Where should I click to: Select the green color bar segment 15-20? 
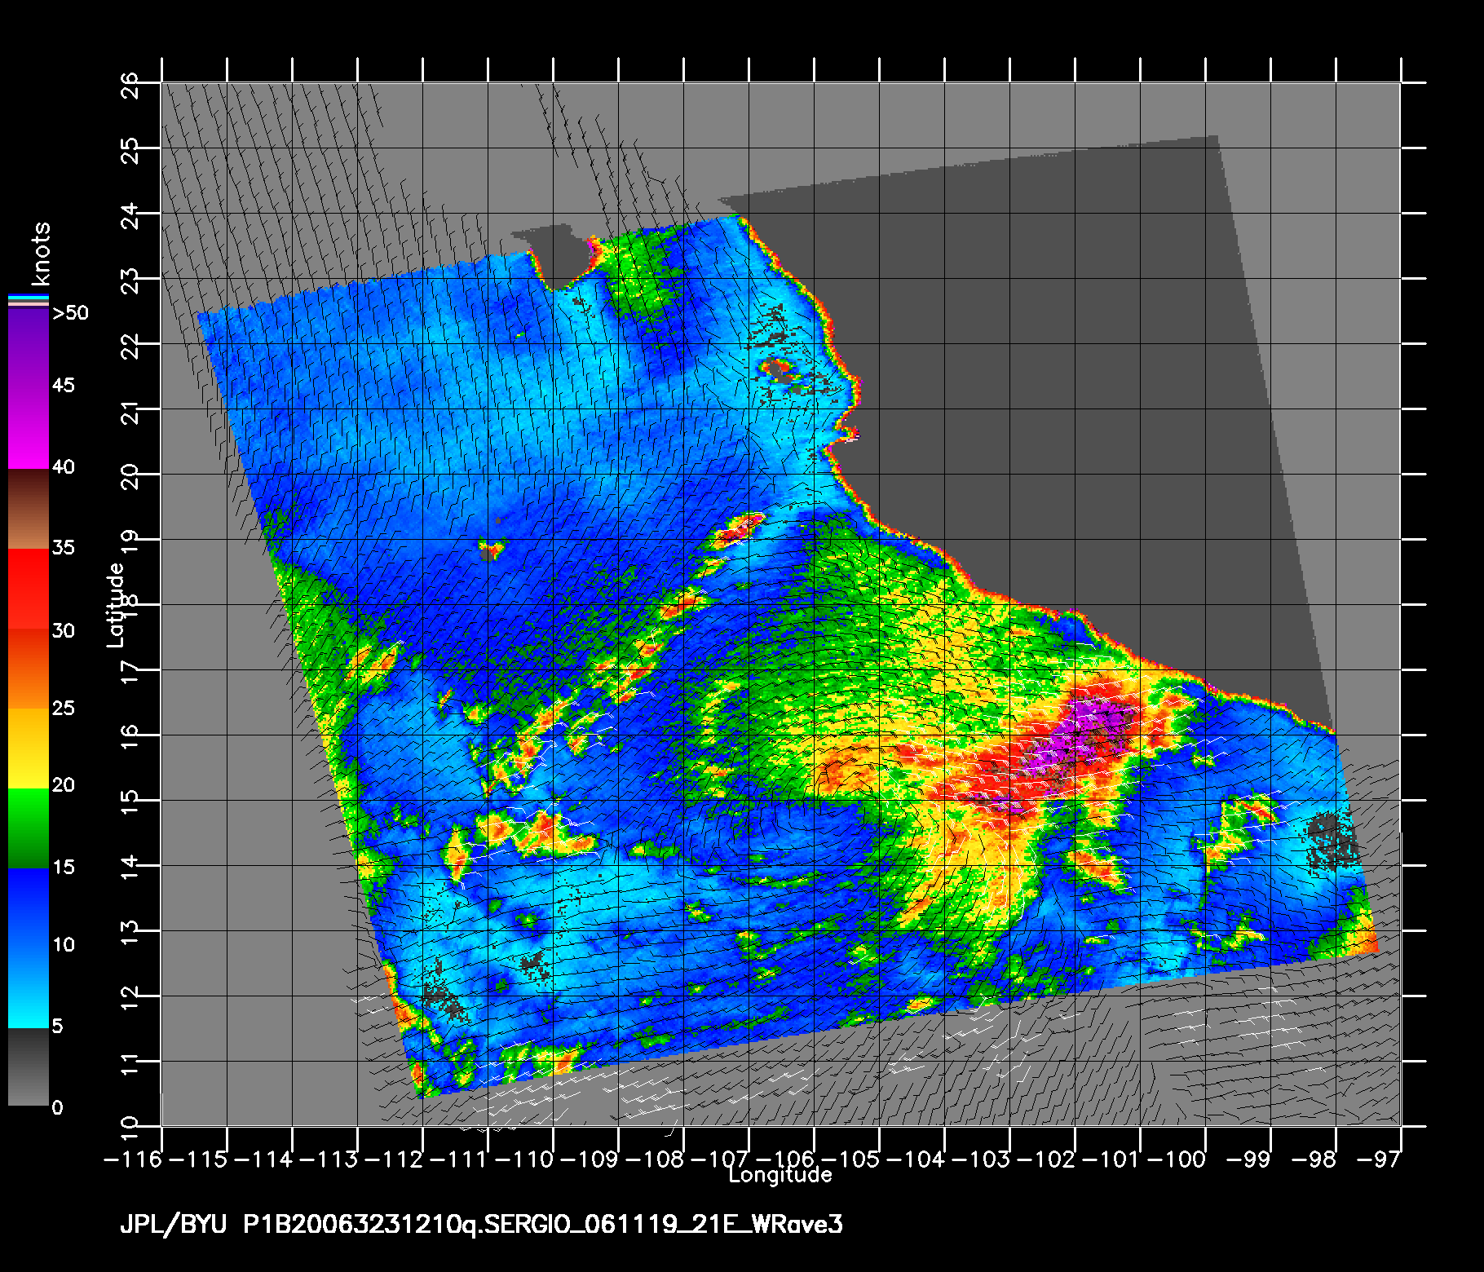[x=29, y=828]
